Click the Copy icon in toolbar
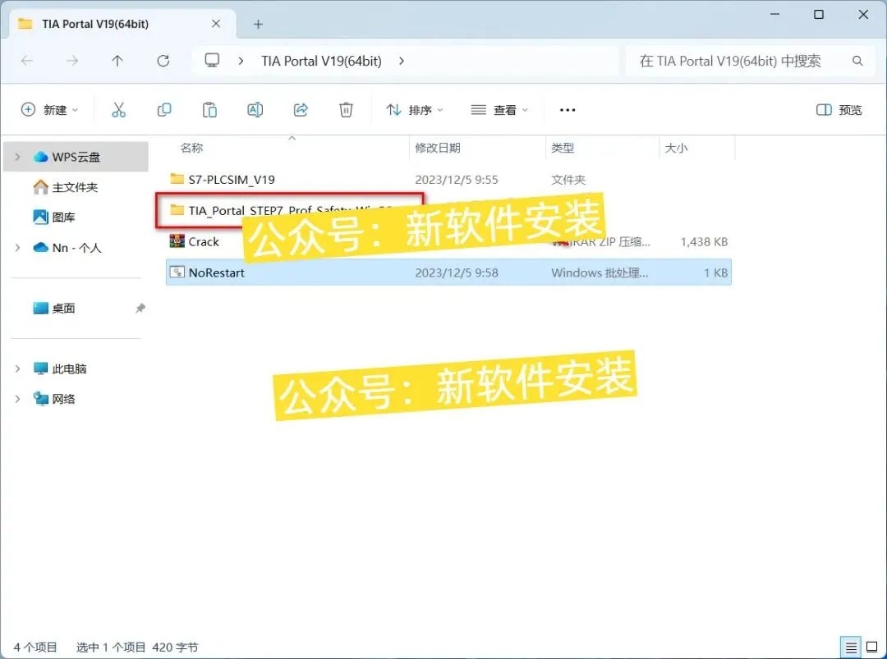Screen dimensions: 887x659 click(x=164, y=110)
